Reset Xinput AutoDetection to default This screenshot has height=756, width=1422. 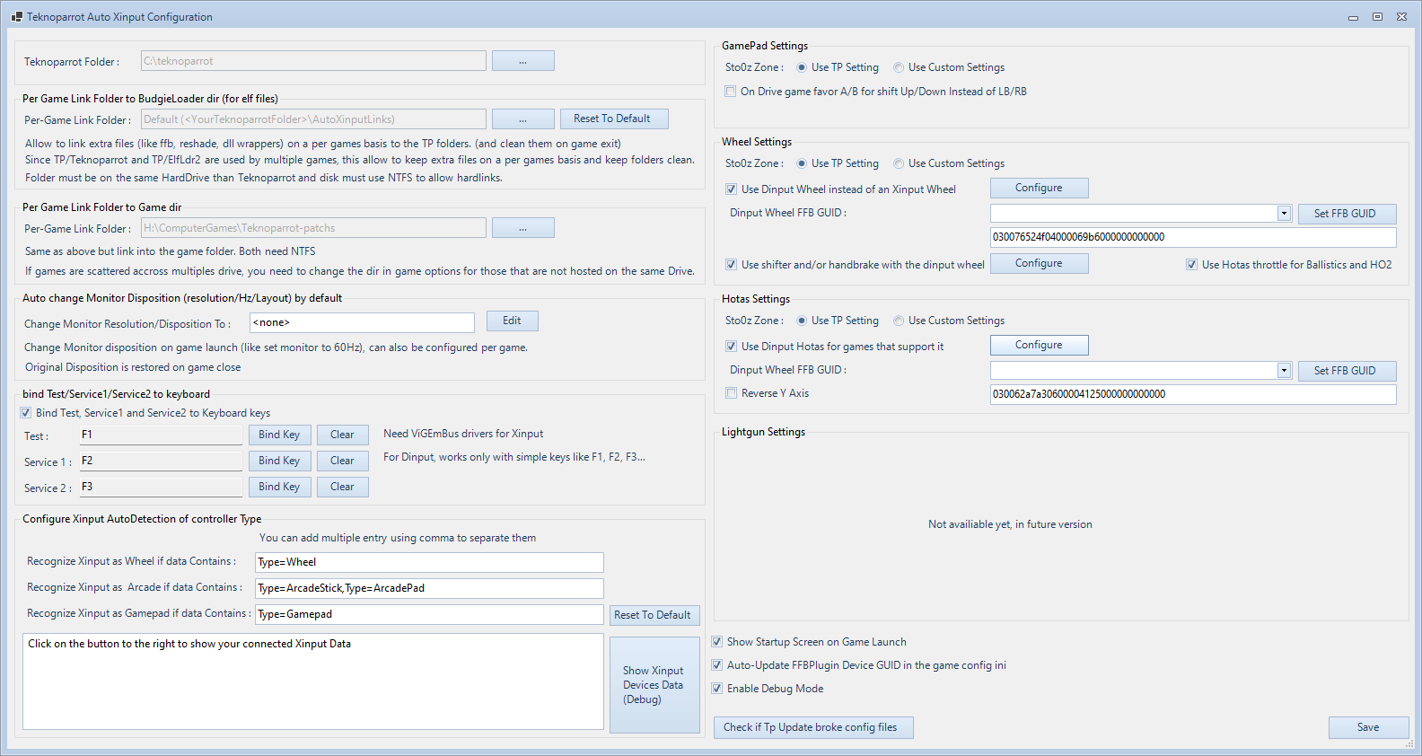(654, 615)
